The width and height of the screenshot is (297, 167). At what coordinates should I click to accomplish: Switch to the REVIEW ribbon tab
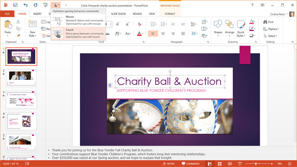pyautogui.click(x=137, y=14)
